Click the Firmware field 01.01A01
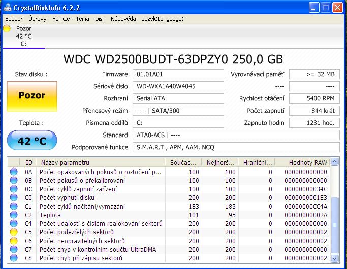The image size is (347, 269). (178, 74)
